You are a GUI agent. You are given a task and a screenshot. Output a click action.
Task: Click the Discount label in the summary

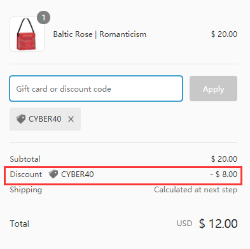(x=26, y=174)
